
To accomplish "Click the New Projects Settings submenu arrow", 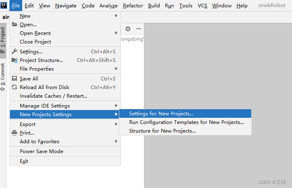I will click(116, 114).
